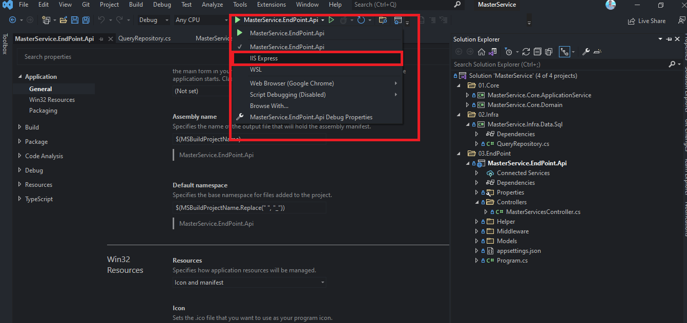Click the Find in Files folder-search icon
687x323 pixels.
[x=383, y=20]
